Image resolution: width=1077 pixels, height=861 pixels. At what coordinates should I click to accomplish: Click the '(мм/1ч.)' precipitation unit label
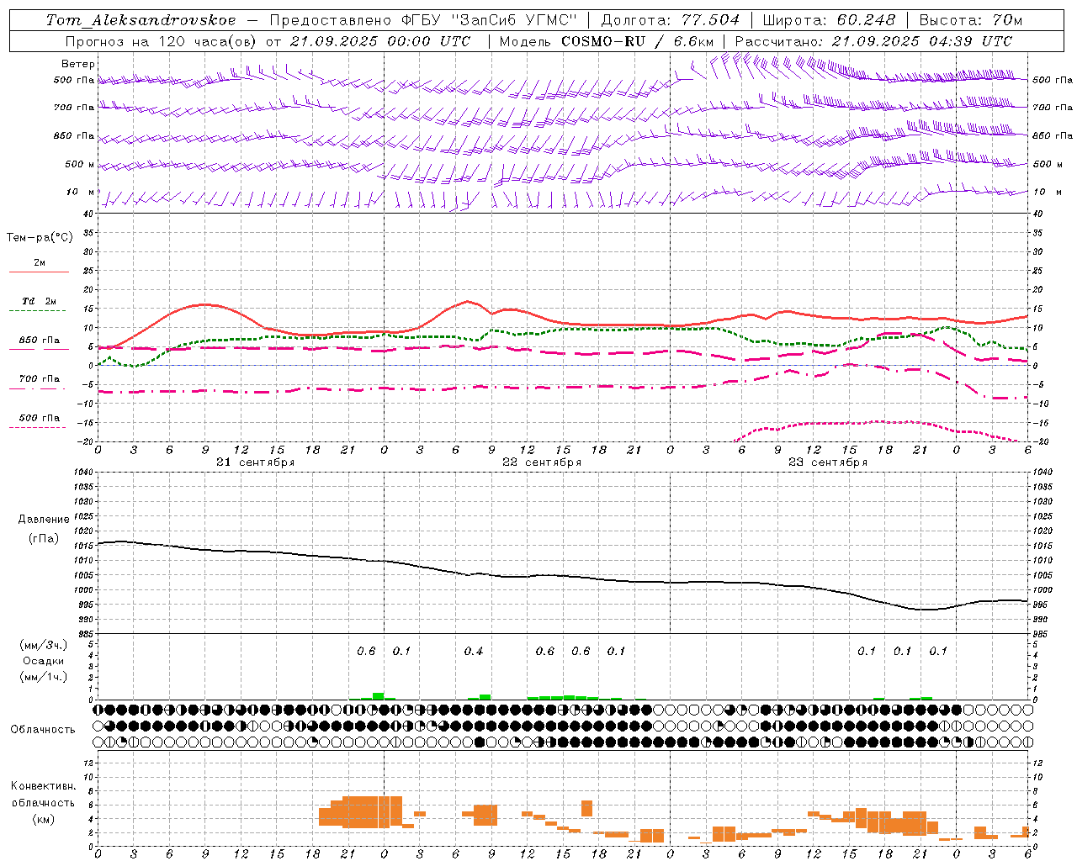44,677
